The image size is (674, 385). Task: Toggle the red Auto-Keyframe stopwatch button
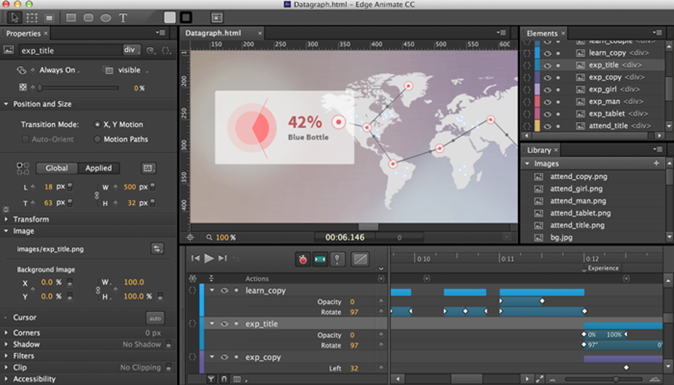click(303, 260)
